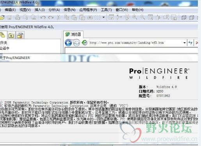
Task: Click the Paste clipboard icon
Action: (x=74, y=17)
